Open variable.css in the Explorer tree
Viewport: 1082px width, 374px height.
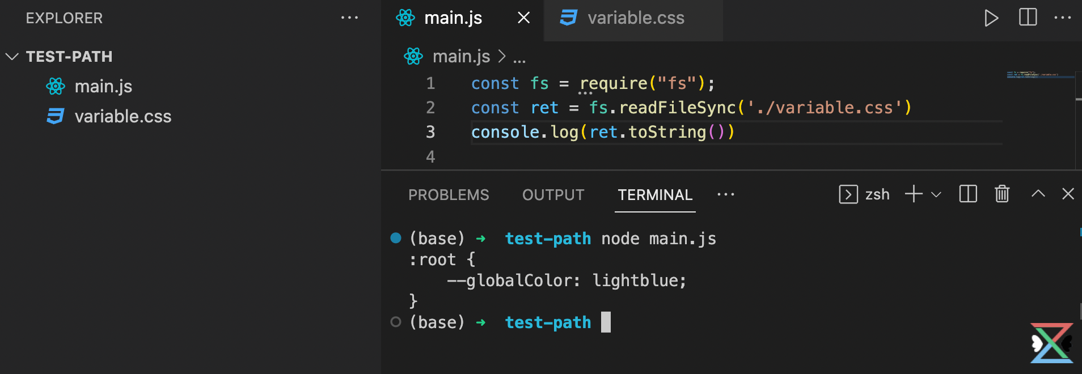(x=122, y=117)
